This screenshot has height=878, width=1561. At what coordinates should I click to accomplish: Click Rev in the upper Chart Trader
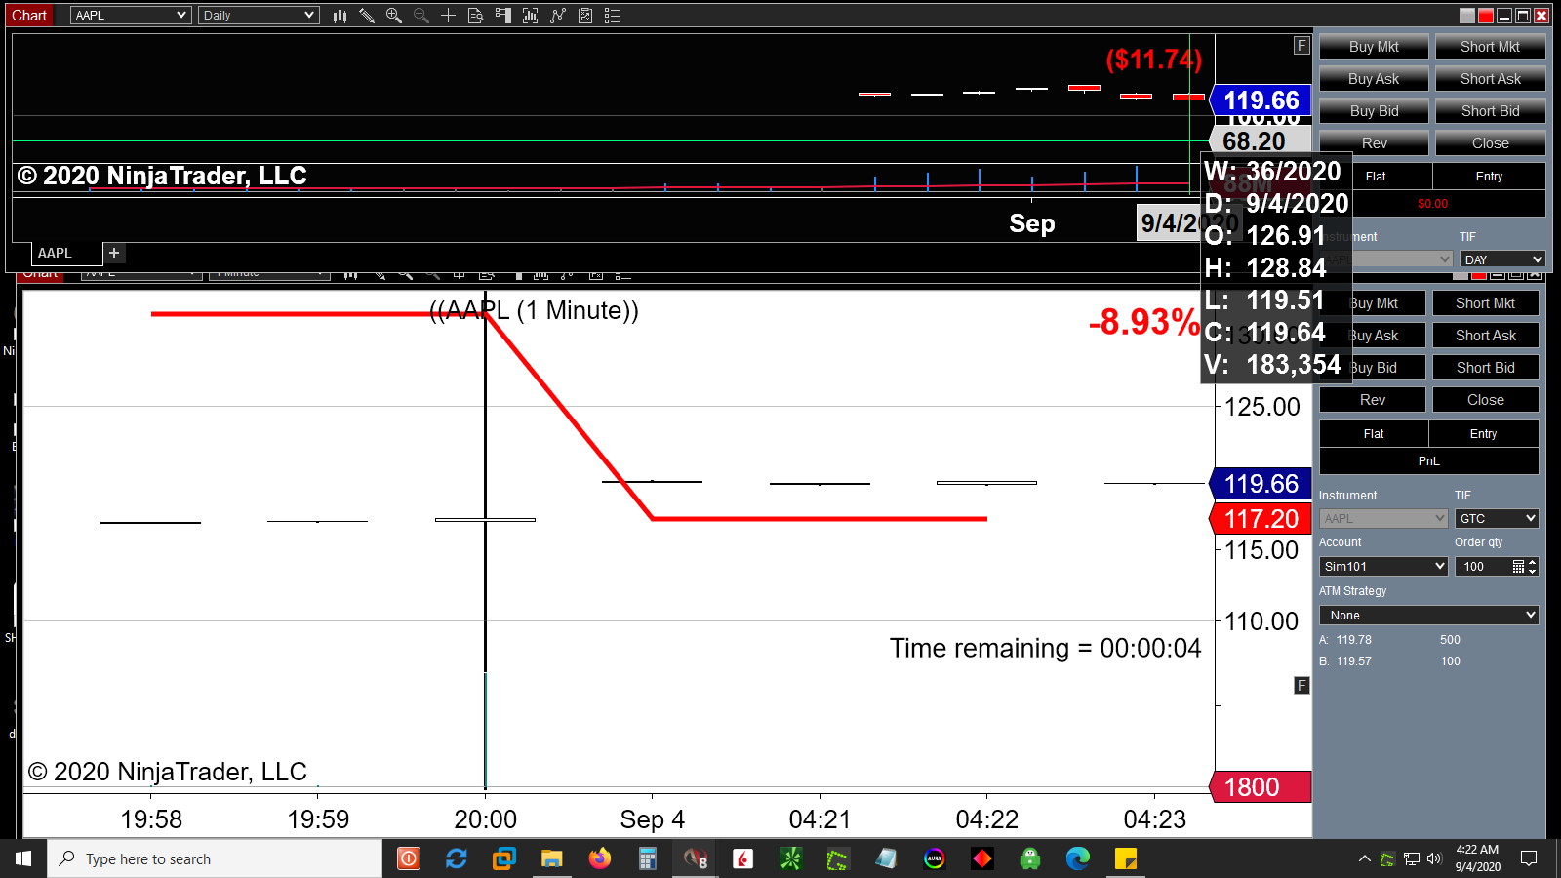click(1374, 143)
